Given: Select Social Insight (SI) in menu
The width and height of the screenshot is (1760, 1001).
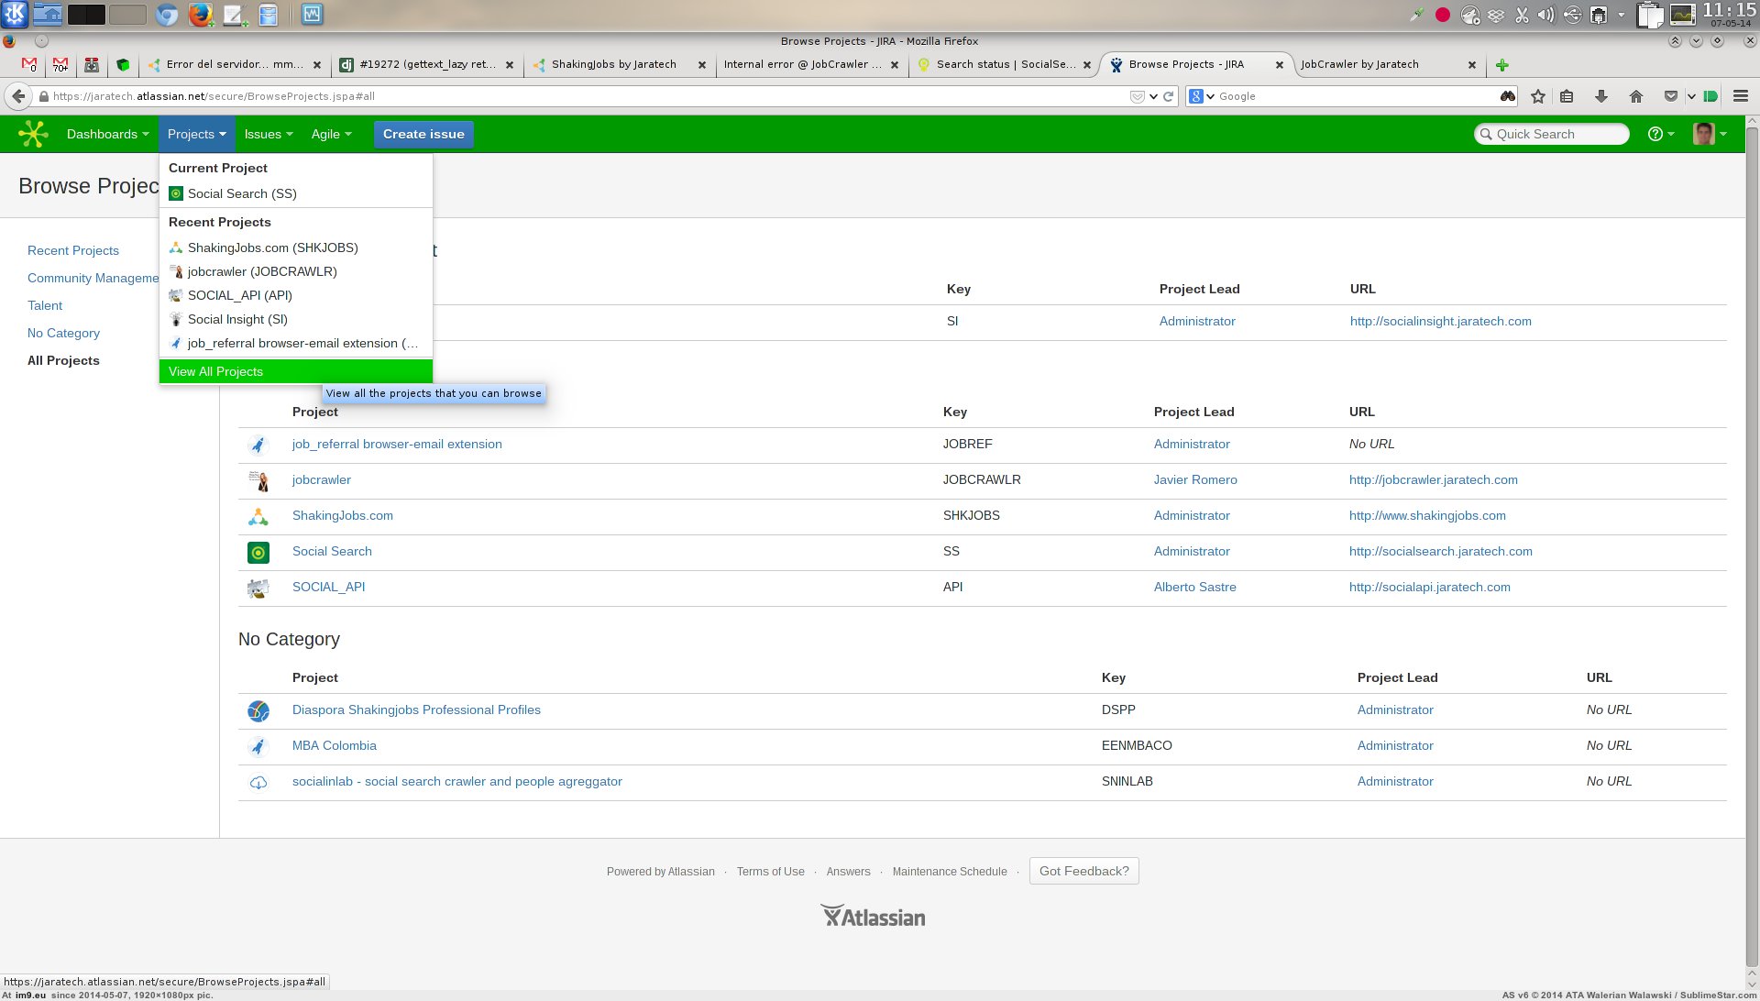Looking at the screenshot, I should (x=295, y=319).
